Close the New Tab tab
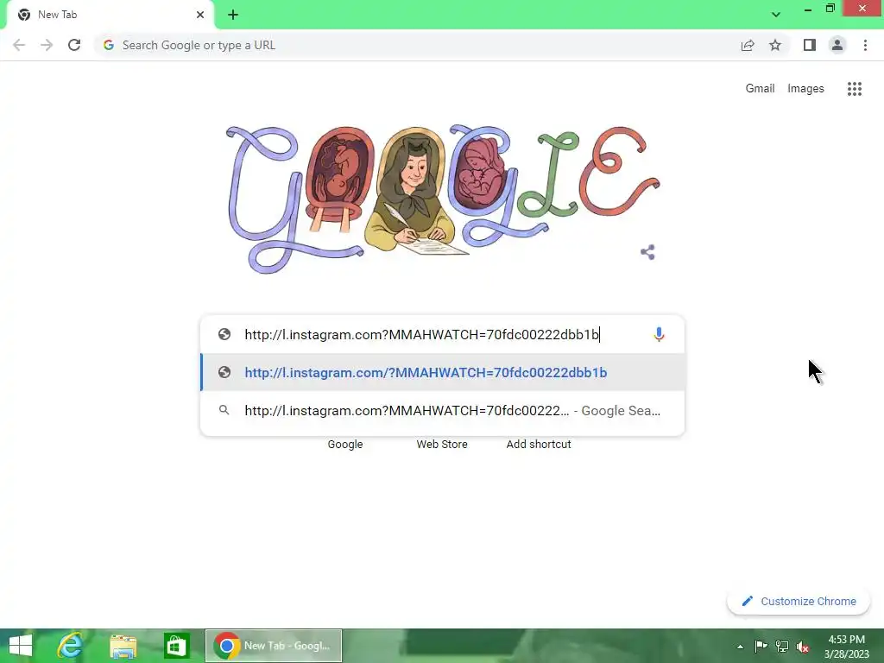Image resolution: width=884 pixels, height=663 pixels. tap(200, 15)
